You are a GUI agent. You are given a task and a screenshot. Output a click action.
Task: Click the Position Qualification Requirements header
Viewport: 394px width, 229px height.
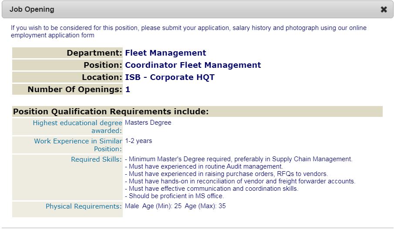tap(111, 112)
